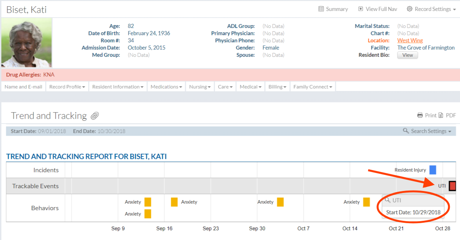Screen dimensions: 460x240
Task: Expand the Medications menu
Action: (x=166, y=87)
